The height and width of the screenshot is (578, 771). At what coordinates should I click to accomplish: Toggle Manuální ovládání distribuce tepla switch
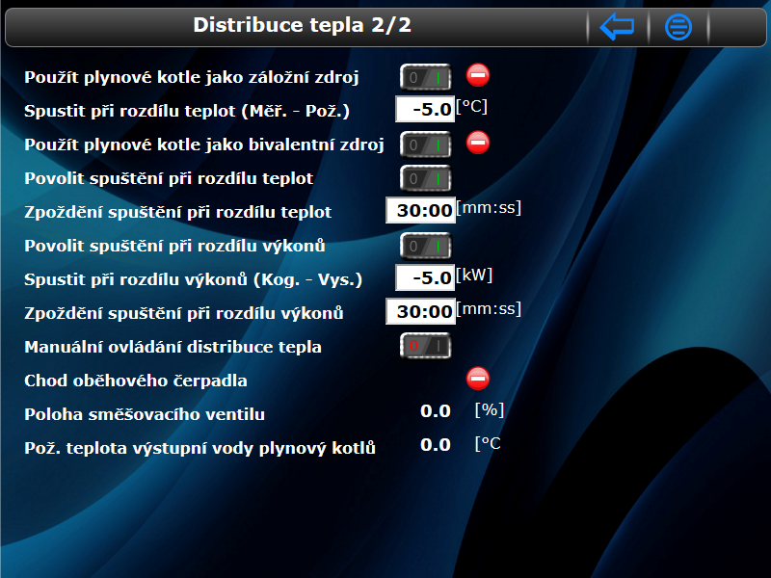click(x=425, y=346)
